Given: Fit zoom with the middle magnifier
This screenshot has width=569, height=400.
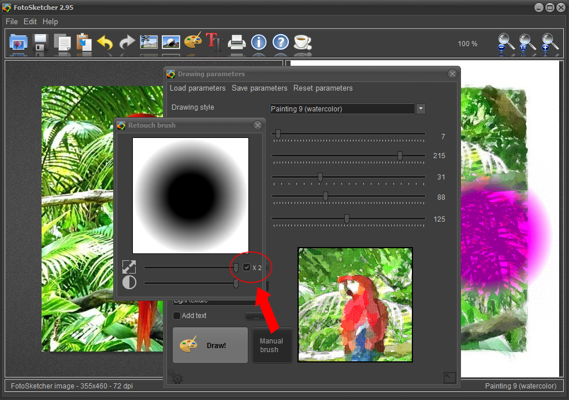Looking at the screenshot, I should (527, 43).
